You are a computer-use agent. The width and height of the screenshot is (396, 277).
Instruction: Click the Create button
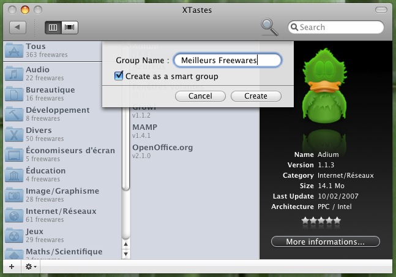pyautogui.click(x=256, y=96)
